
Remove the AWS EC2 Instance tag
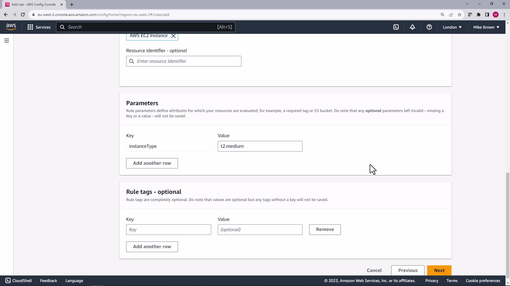point(173,36)
